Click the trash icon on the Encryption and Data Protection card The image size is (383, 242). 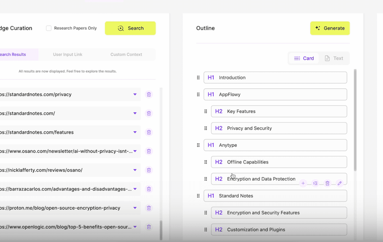click(x=327, y=183)
